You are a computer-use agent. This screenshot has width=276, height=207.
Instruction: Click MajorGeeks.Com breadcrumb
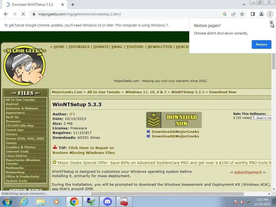click(67, 92)
